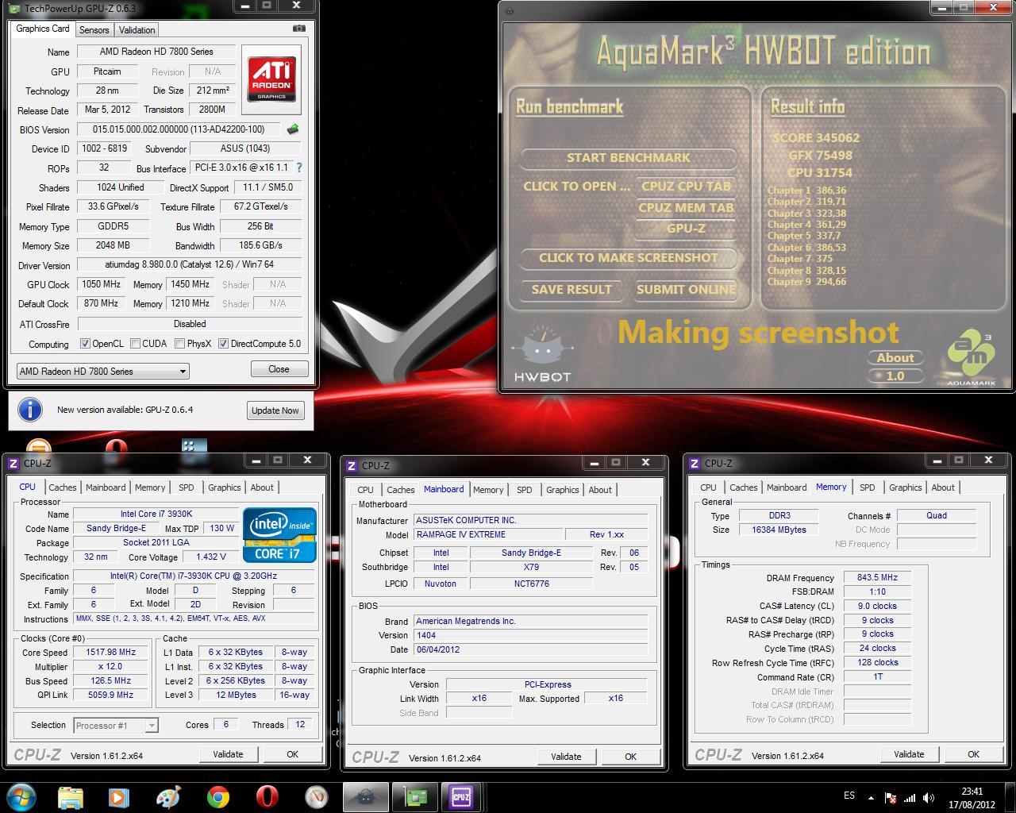Click CLICK TO MAKE SCREENSHOT button
This screenshot has height=813, width=1016.
tap(628, 257)
